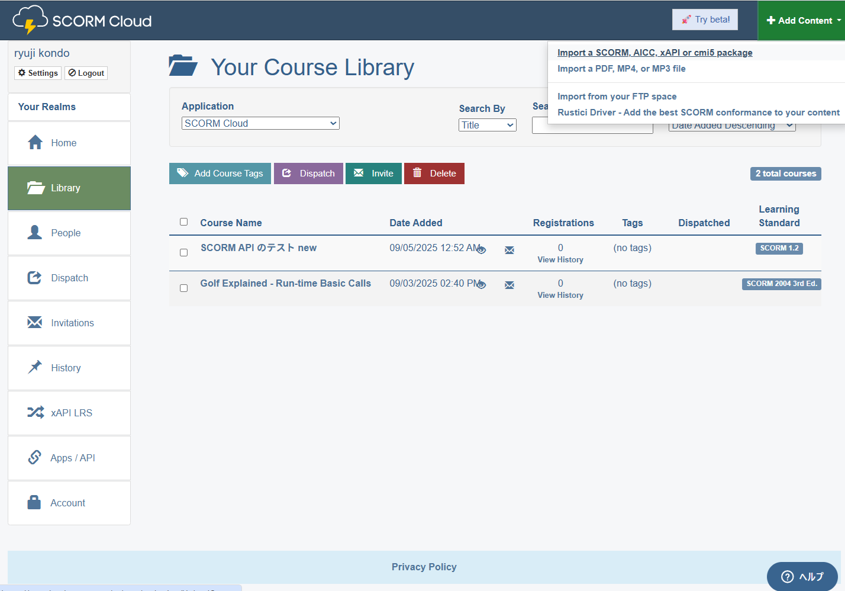Open the People page person icon
The image size is (845, 591).
point(35,232)
